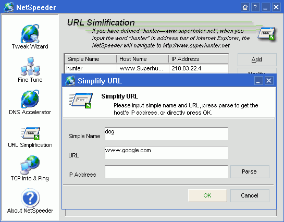Minimize the Simplify URL dialog
The image size is (284, 222).
[x=258, y=81]
